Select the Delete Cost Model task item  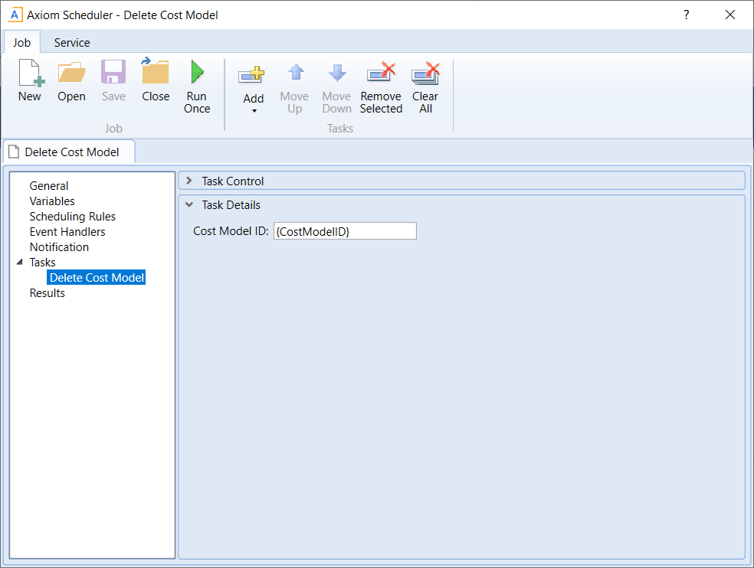click(x=97, y=278)
